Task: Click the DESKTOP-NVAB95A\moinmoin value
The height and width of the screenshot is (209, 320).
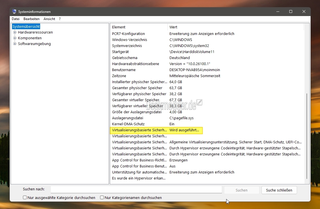Action: point(195,70)
